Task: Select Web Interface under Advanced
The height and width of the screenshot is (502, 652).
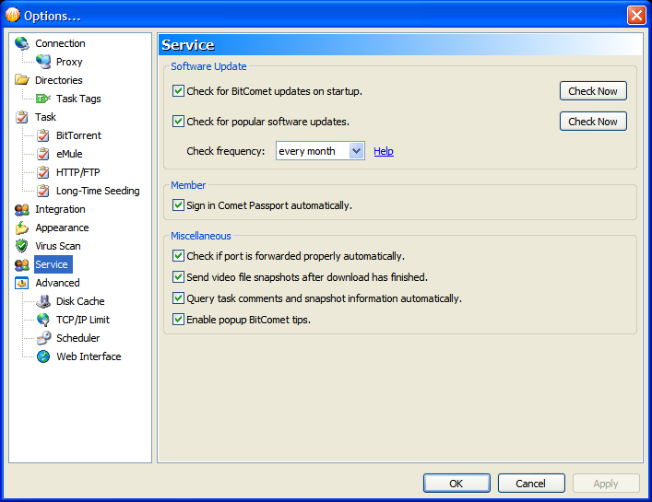Action: click(89, 356)
